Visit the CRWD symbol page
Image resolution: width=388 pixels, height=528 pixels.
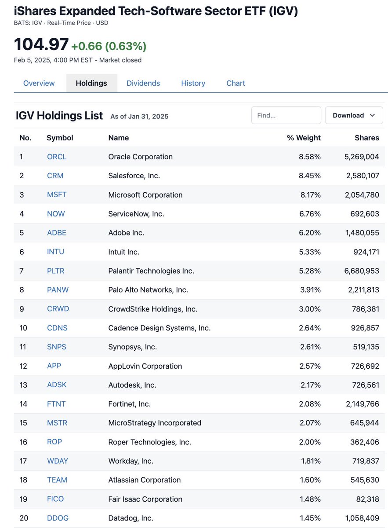pyautogui.click(x=58, y=309)
